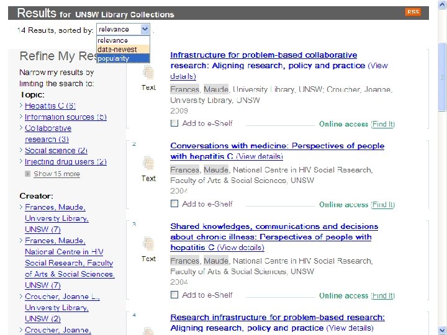Click arrow beside Hepatitis C topic
Viewport: 447px width, 335px height.
[21, 105]
